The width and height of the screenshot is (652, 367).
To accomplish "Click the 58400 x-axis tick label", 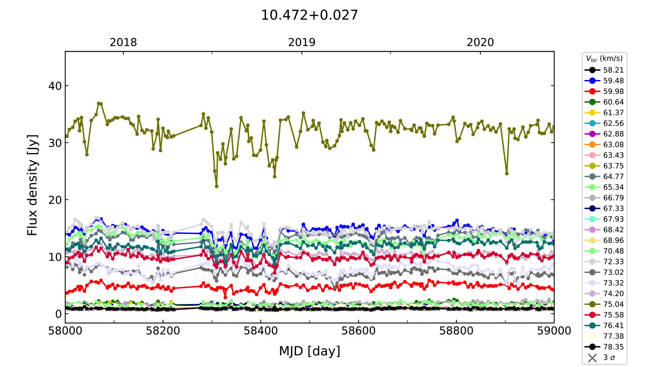I will click(x=260, y=331).
